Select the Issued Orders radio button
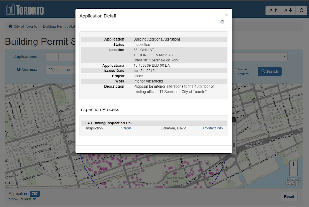The image size is (309, 207). 234,70
